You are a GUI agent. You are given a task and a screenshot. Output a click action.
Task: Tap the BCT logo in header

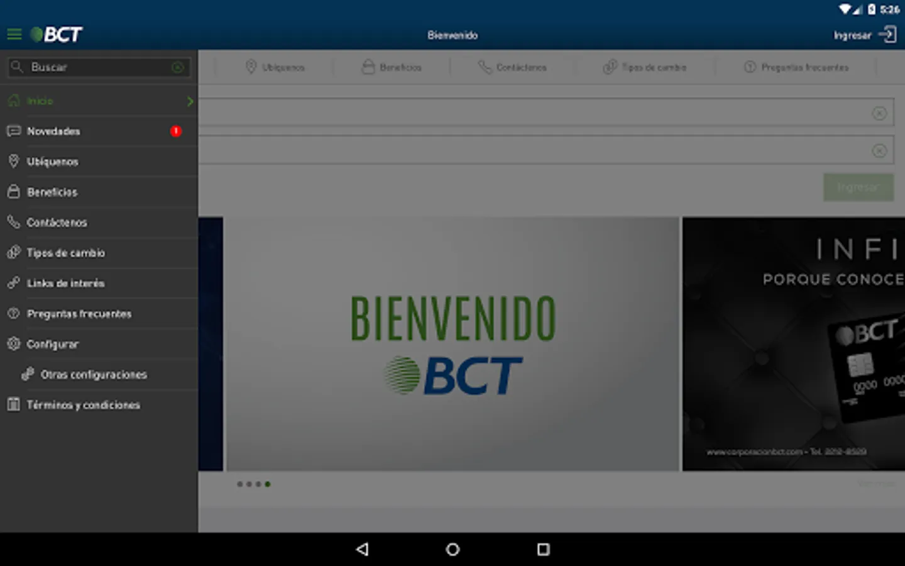57,35
